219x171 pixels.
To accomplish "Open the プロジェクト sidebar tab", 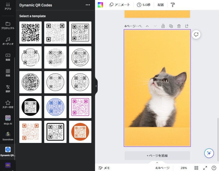I will pos(8,25).
